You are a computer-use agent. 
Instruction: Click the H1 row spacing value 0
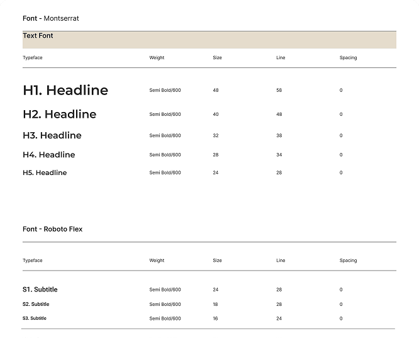341,90
